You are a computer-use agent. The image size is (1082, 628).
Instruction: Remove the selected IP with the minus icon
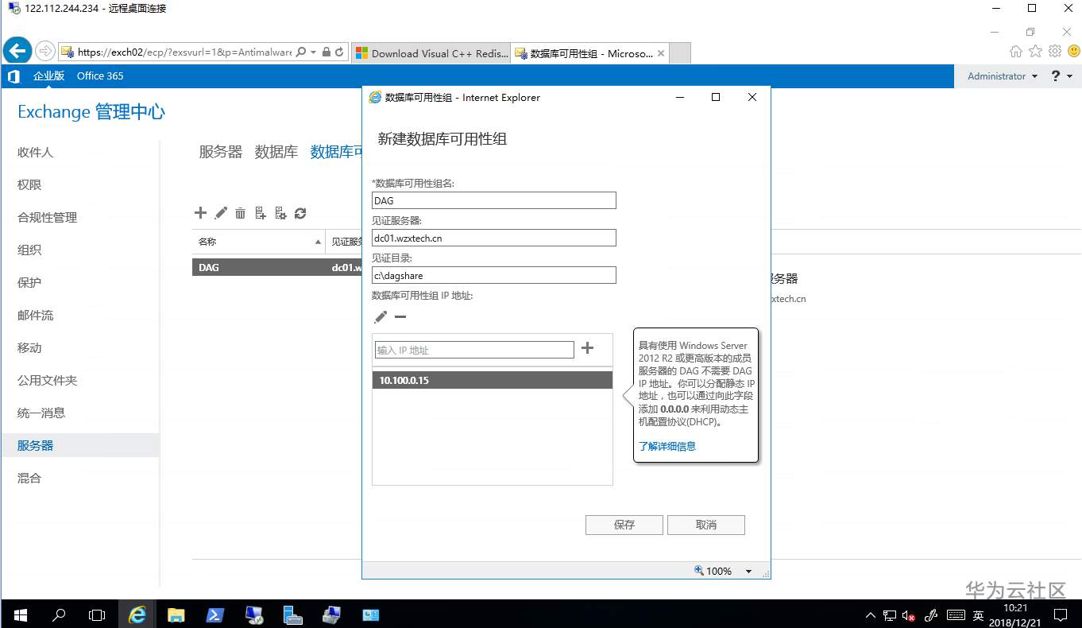tap(400, 316)
